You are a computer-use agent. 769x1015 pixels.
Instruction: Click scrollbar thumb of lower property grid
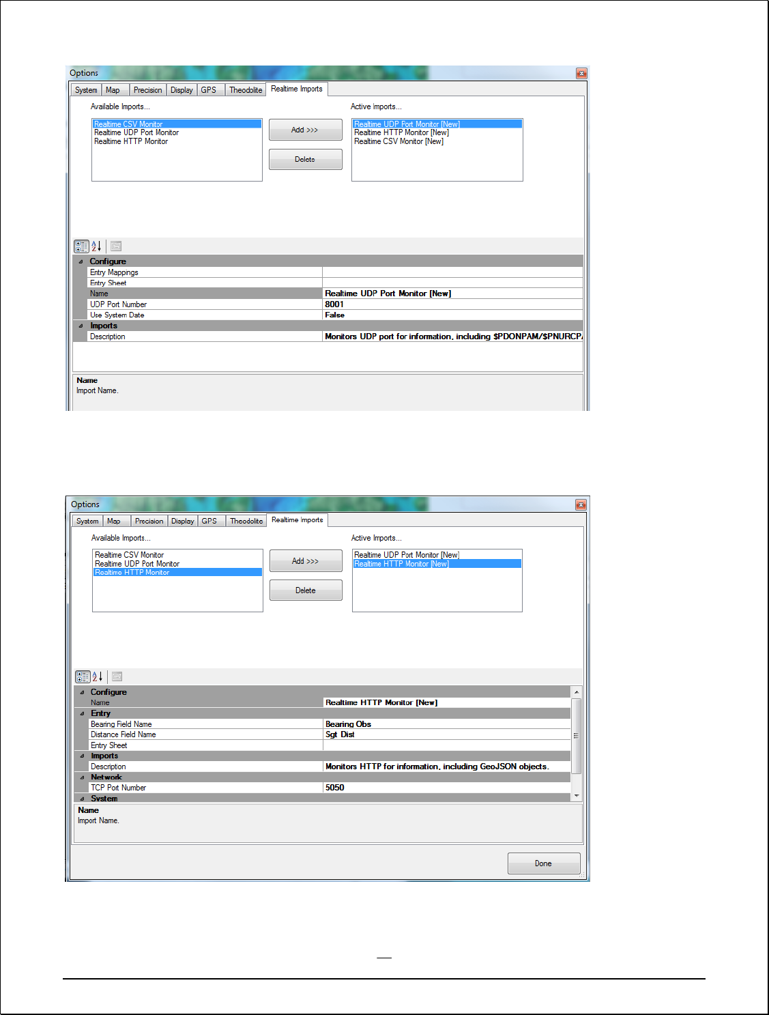[x=577, y=736]
